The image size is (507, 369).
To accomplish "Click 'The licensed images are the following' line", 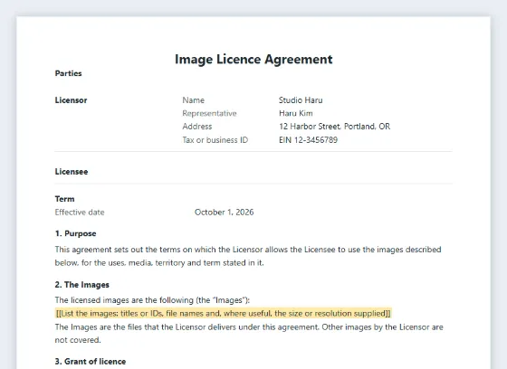I will tap(152, 300).
